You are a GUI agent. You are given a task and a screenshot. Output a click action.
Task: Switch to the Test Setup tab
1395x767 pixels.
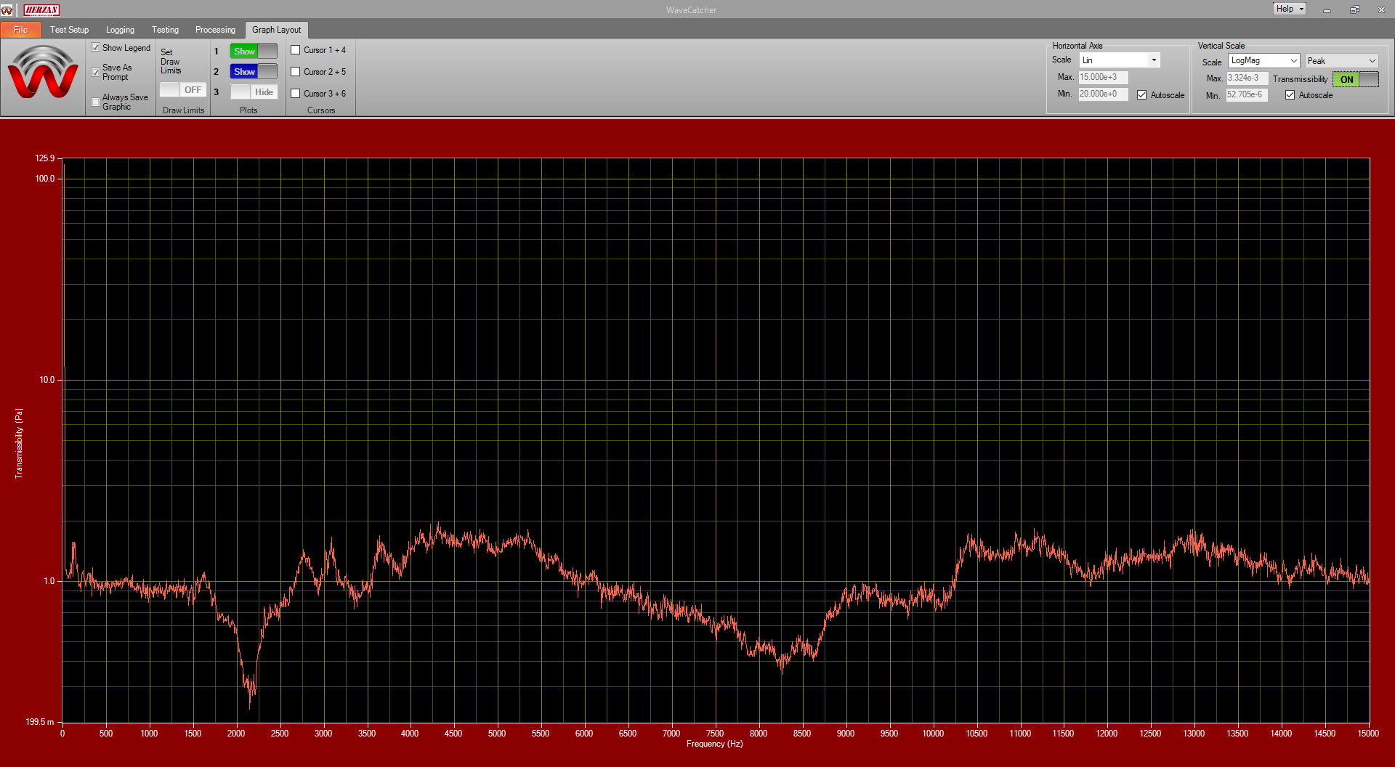coord(69,30)
